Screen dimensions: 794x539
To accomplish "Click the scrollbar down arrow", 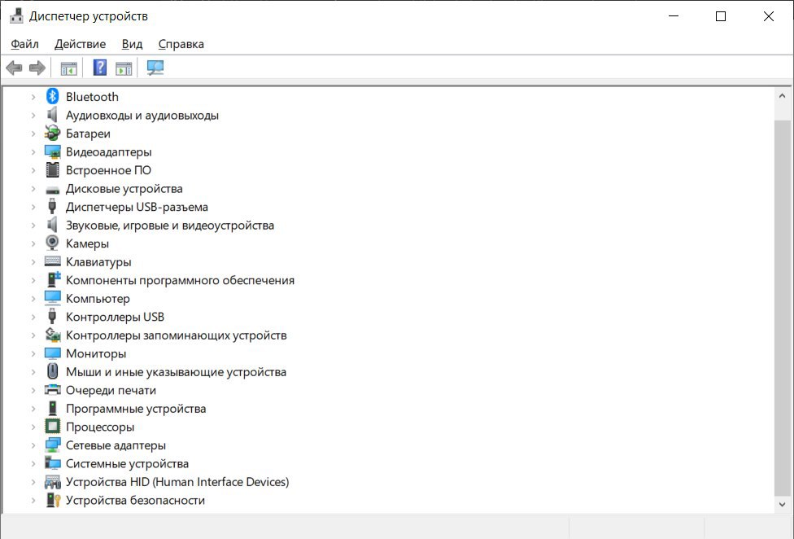I will tap(782, 504).
